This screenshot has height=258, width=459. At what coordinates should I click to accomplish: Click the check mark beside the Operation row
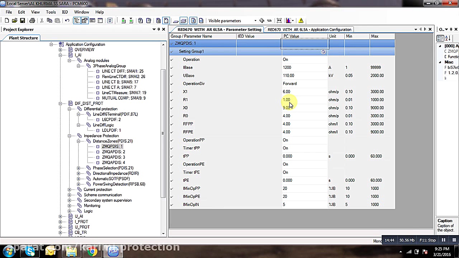pos(172,59)
